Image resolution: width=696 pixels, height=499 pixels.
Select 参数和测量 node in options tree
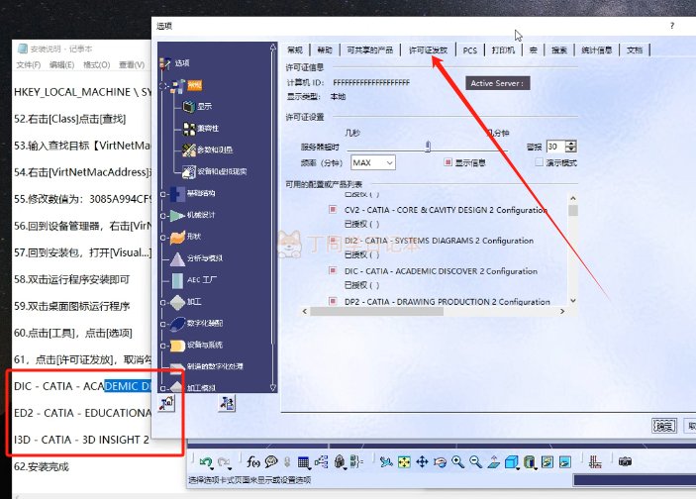215,150
